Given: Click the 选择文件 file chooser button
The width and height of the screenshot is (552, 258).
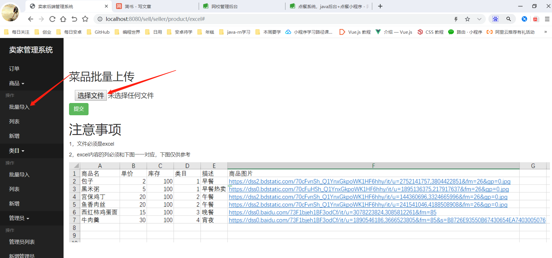Looking at the screenshot, I should 91,95.
